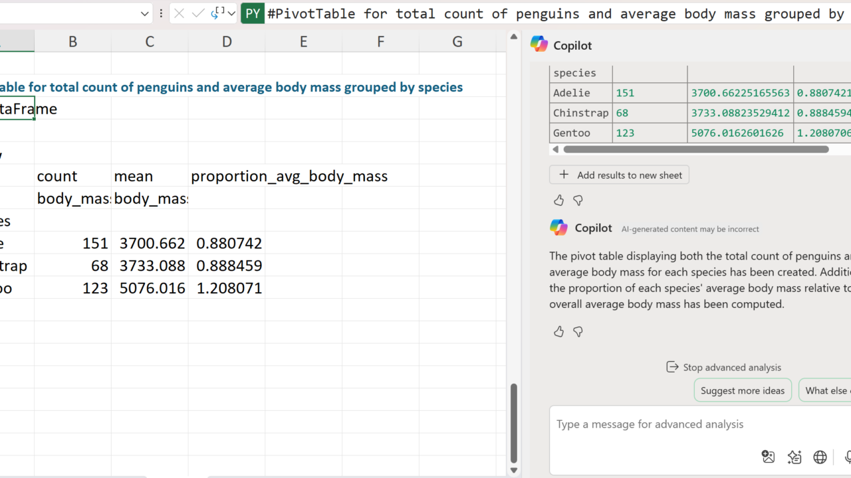Dislike the results table with thumbs down

click(578, 200)
